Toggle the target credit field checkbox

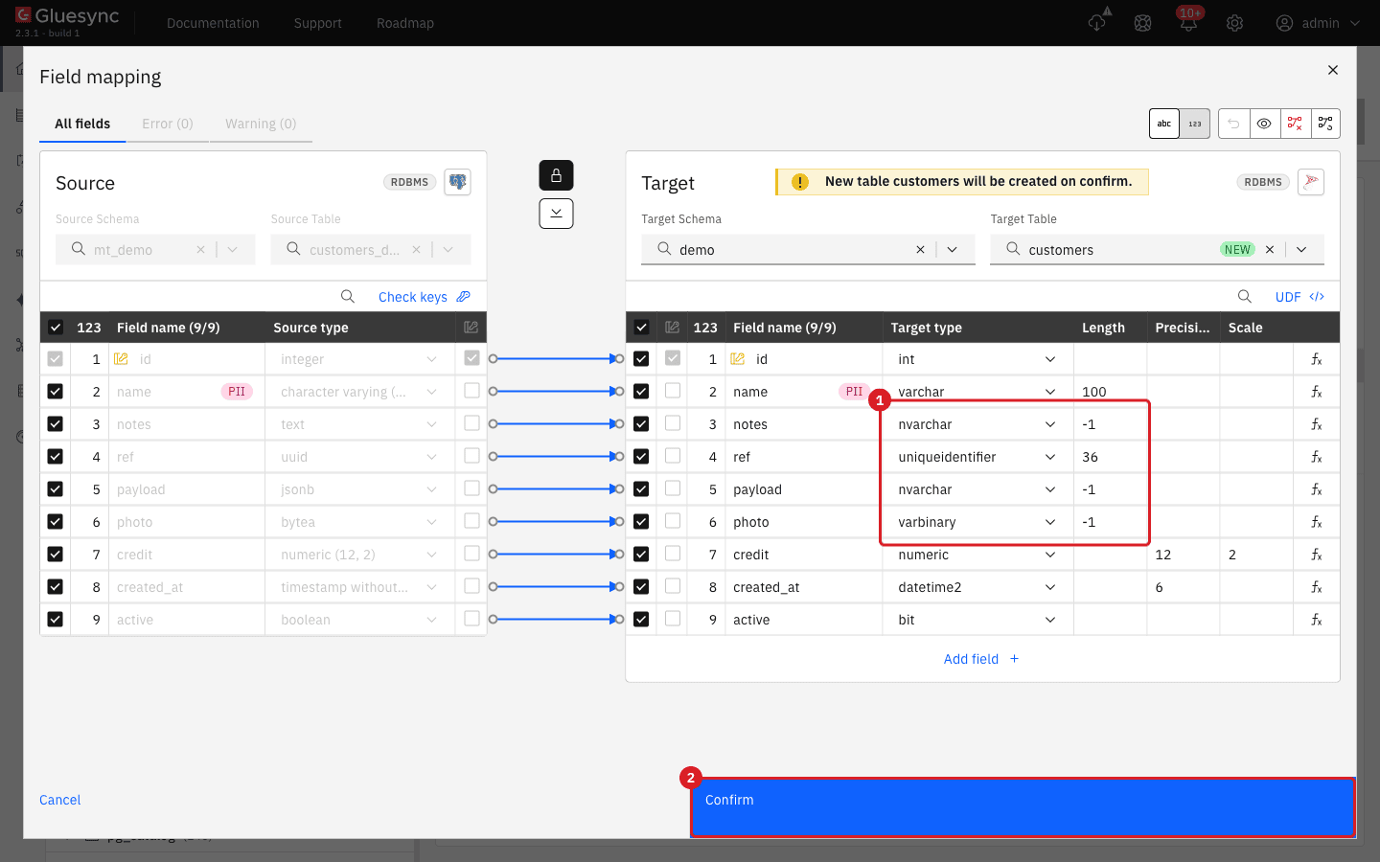[641, 555]
